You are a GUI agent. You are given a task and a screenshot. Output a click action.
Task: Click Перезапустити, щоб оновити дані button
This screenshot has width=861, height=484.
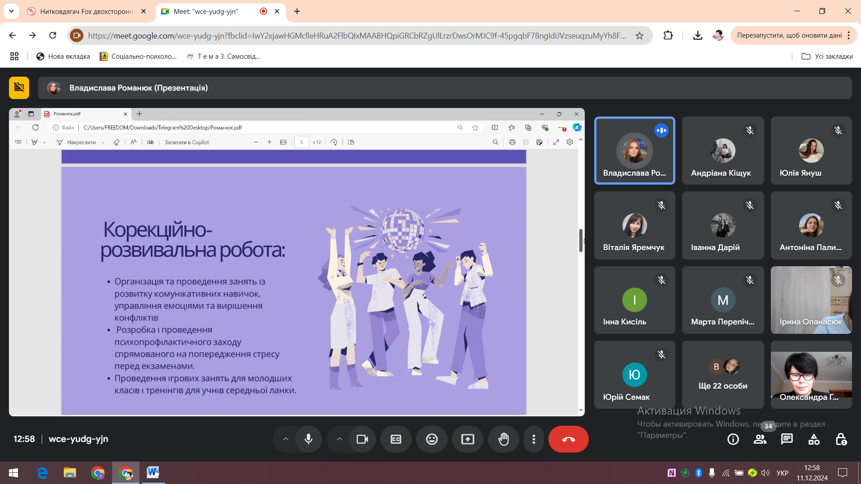pos(789,35)
